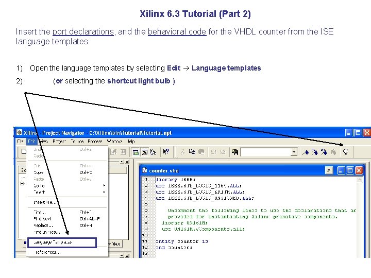The width and height of the screenshot is (371, 278).
Task: Open the View menu
Action: click(44, 141)
